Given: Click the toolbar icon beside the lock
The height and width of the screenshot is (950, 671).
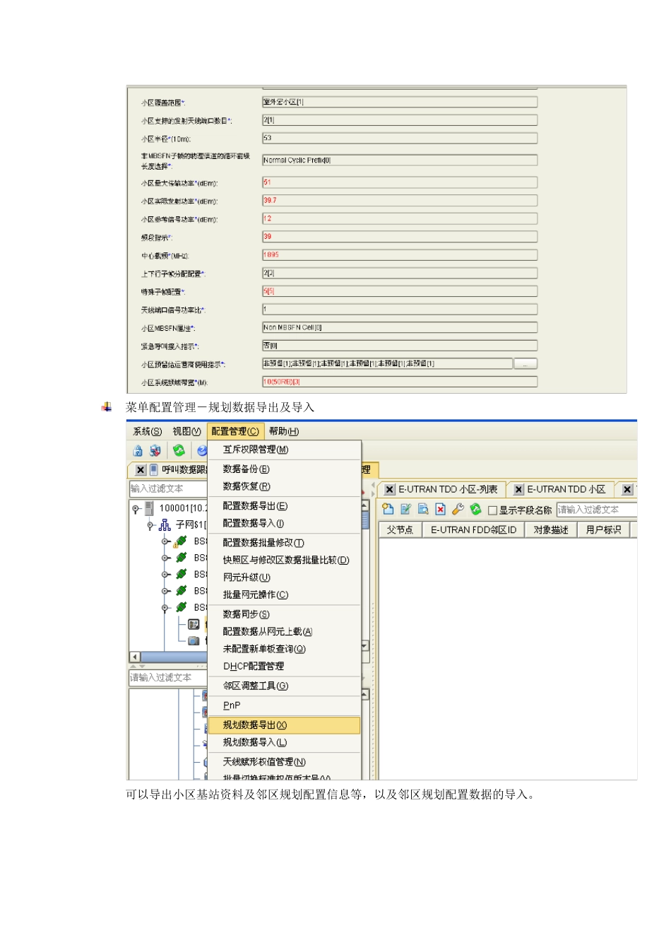Looking at the screenshot, I should click(155, 450).
